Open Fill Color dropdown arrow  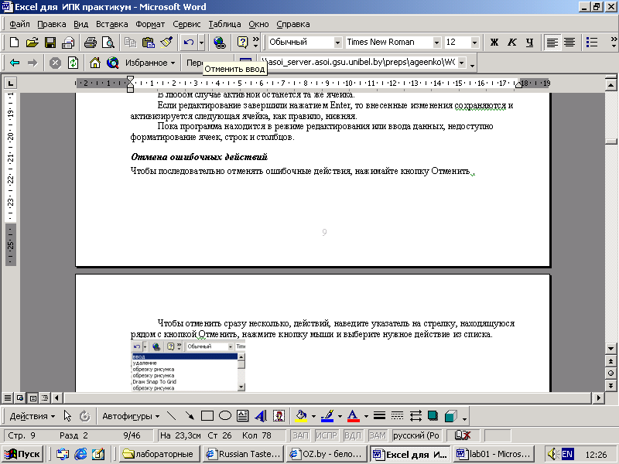pos(313,416)
